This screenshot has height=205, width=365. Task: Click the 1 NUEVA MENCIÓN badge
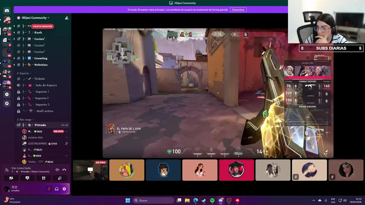(x=42, y=26)
